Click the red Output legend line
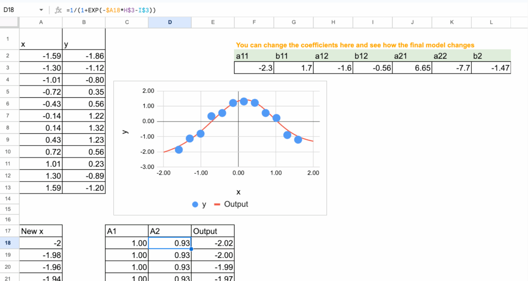This screenshot has height=281, width=528. (217, 204)
